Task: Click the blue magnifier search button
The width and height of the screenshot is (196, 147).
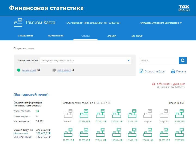Action: (183, 60)
